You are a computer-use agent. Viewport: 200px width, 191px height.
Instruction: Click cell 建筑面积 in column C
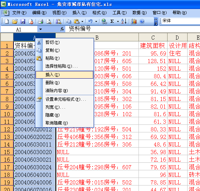153,45
